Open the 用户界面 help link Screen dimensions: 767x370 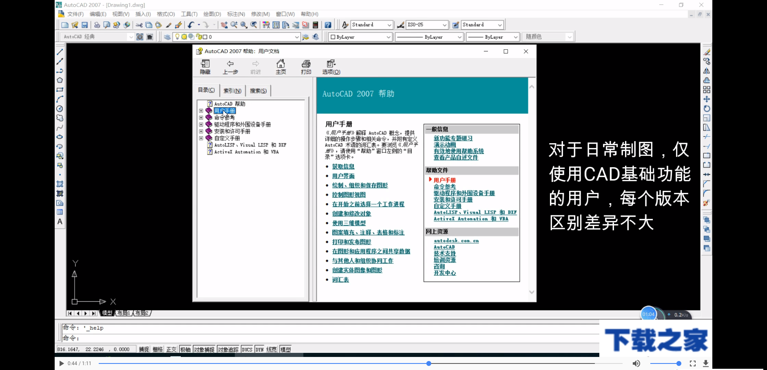[343, 175]
